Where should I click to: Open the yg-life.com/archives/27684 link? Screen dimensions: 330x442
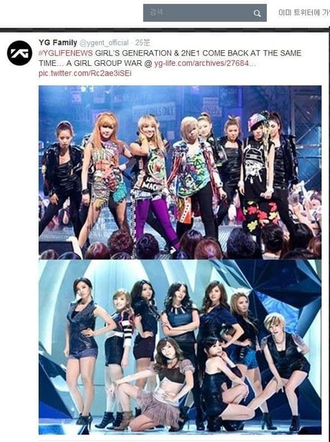coord(205,63)
